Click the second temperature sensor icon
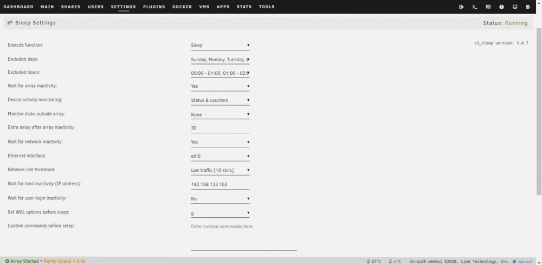The height and width of the screenshot is (265, 542). [x=390, y=262]
